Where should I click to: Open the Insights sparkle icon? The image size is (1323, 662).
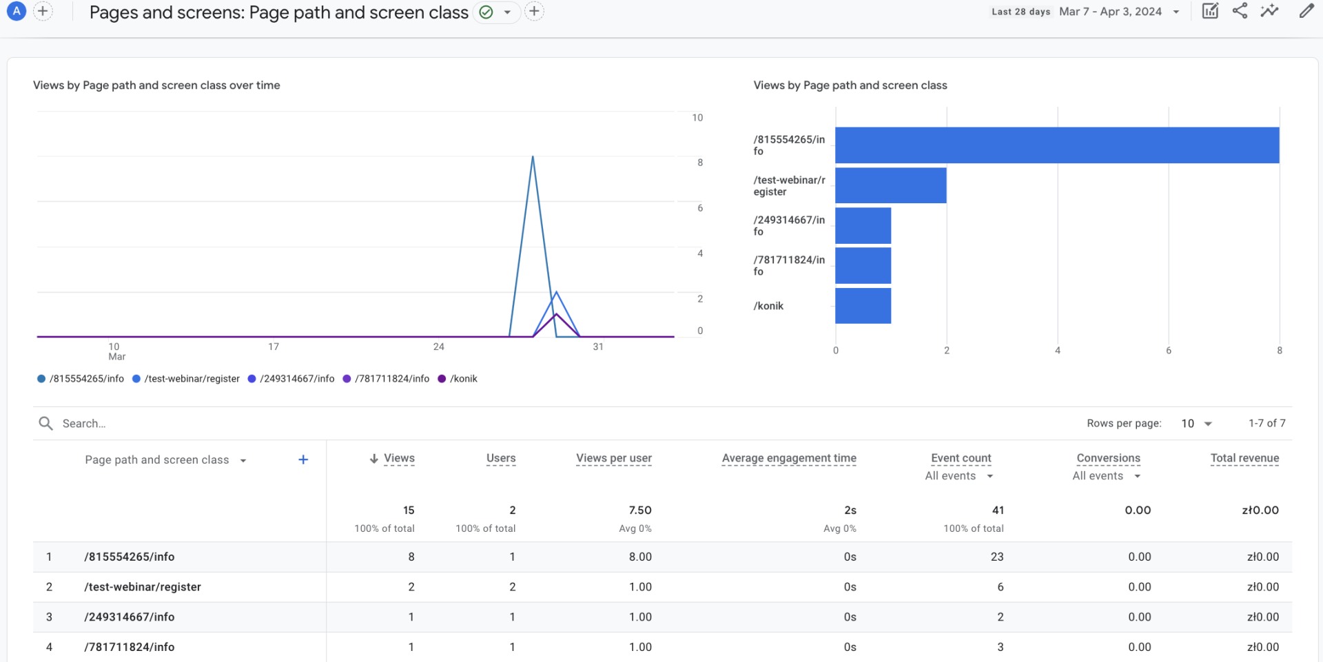click(1270, 11)
